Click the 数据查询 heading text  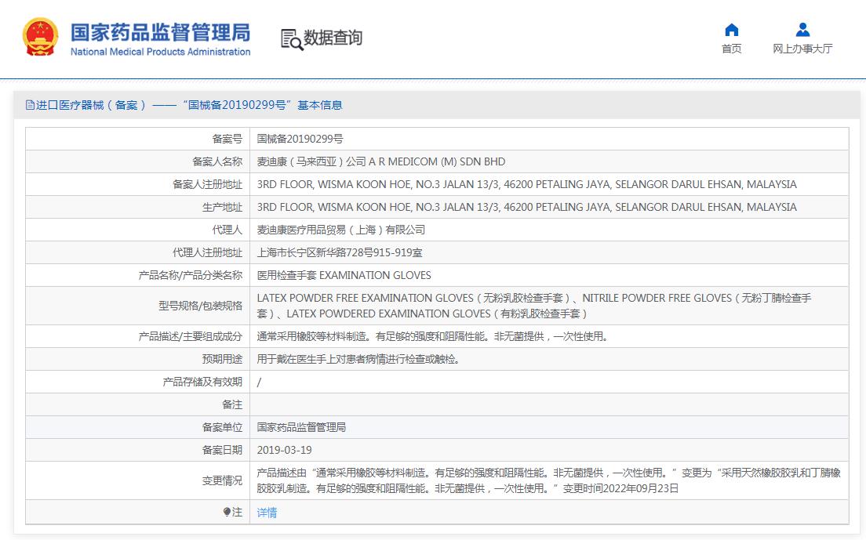coord(333,38)
